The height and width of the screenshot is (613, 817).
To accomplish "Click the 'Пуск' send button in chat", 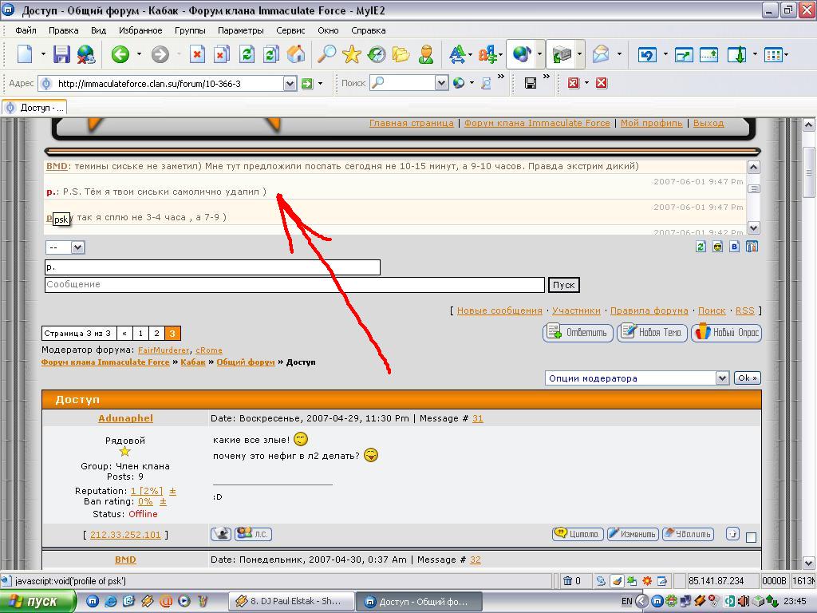I will pyautogui.click(x=563, y=285).
